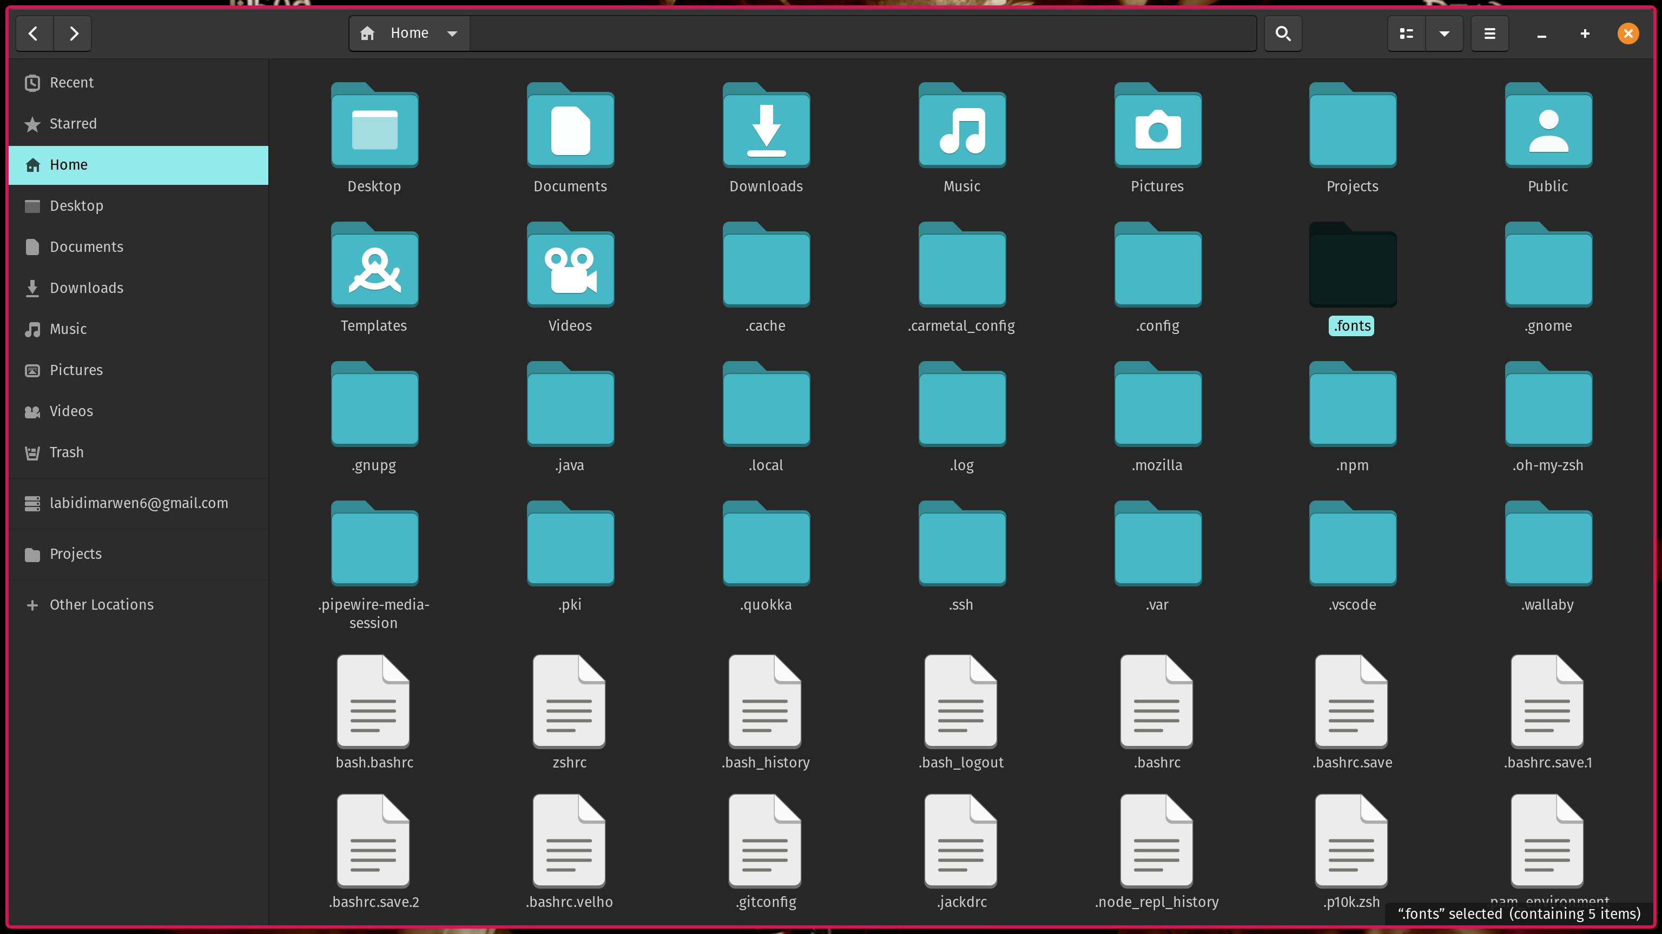Select the .log folder
The width and height of the screenshot is (1662, 934).
coord(962,404)
